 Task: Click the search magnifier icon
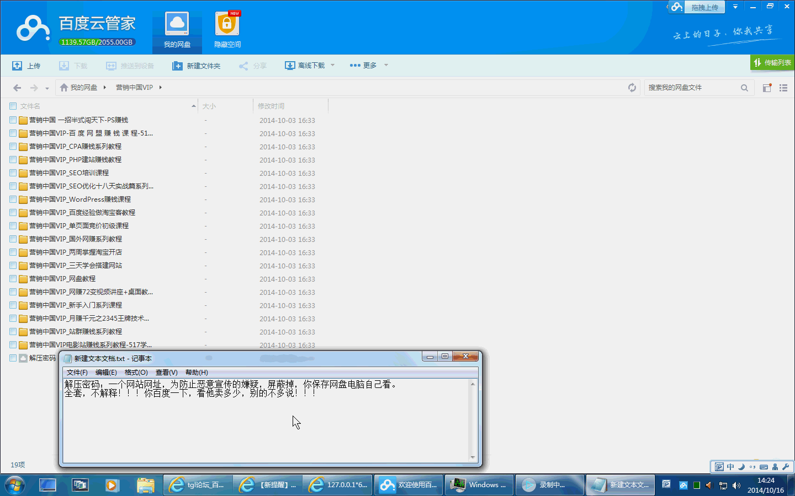pyautogui.click(x=744, y=88)
